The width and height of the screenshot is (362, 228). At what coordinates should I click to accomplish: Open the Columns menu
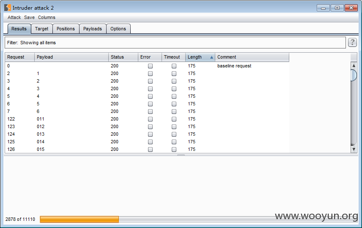coord(47,17)
